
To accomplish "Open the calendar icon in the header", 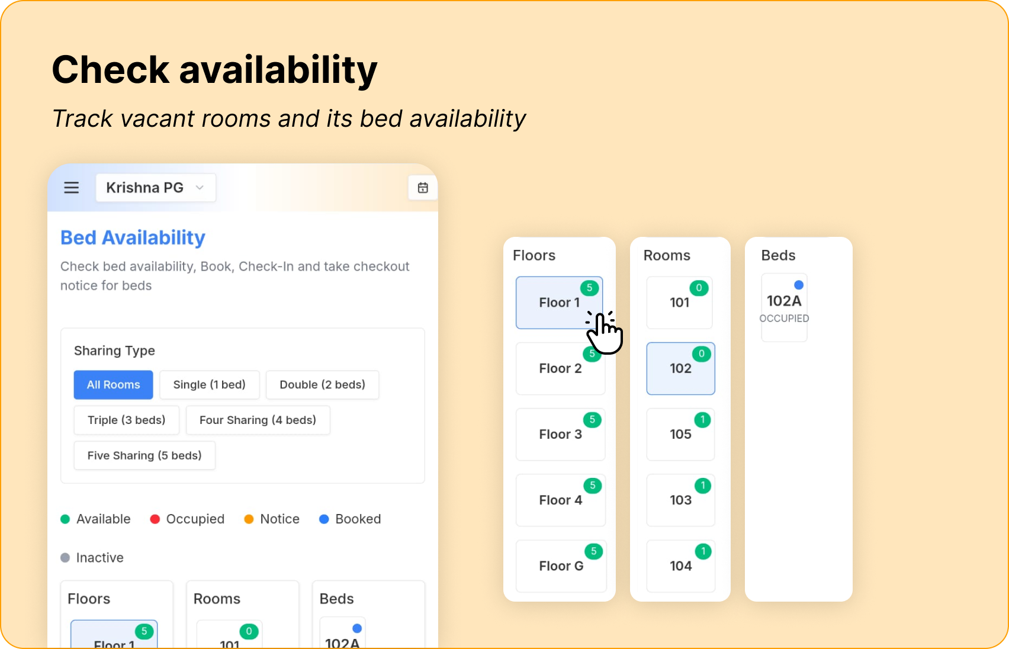I will 422,188.
